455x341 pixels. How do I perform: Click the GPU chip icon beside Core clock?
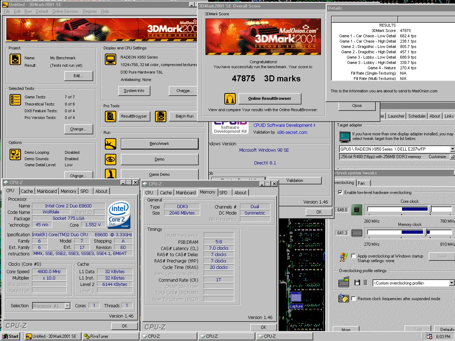[x=357, y=210]
